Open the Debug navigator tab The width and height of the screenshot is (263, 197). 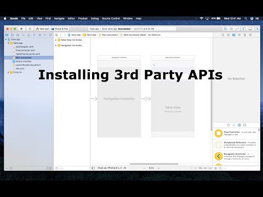tap(39, 35)
